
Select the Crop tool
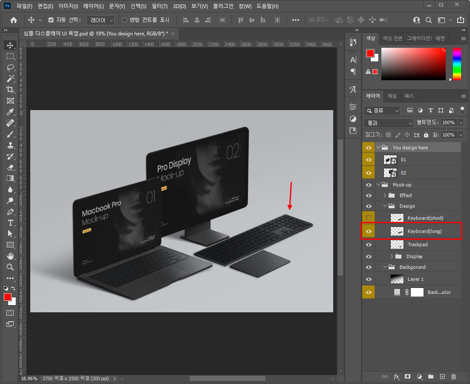(x=10, y=90)
